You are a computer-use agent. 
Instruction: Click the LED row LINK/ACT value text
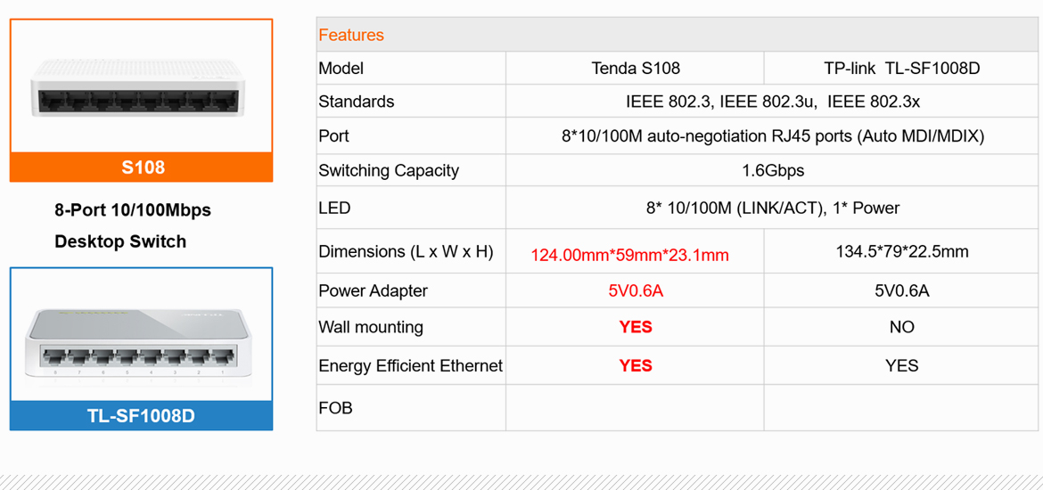[x=772, y=208]
